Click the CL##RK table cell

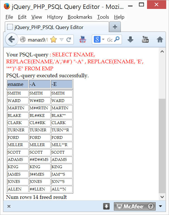click(x=40, y=123)
